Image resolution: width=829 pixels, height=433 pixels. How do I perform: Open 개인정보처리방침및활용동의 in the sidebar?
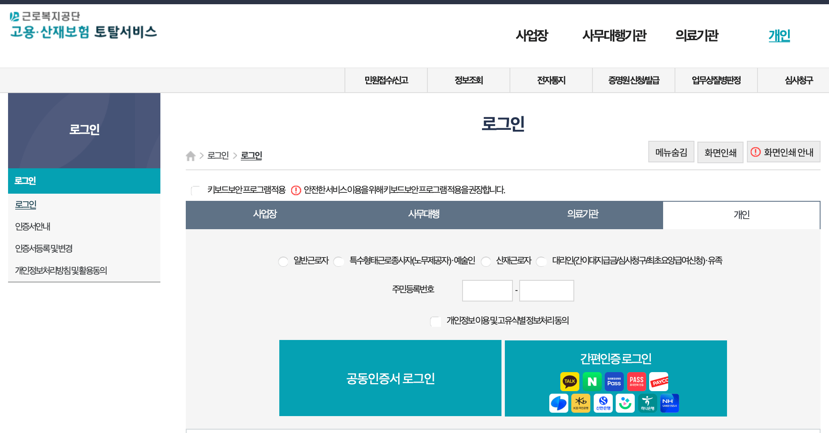point(61,271)
